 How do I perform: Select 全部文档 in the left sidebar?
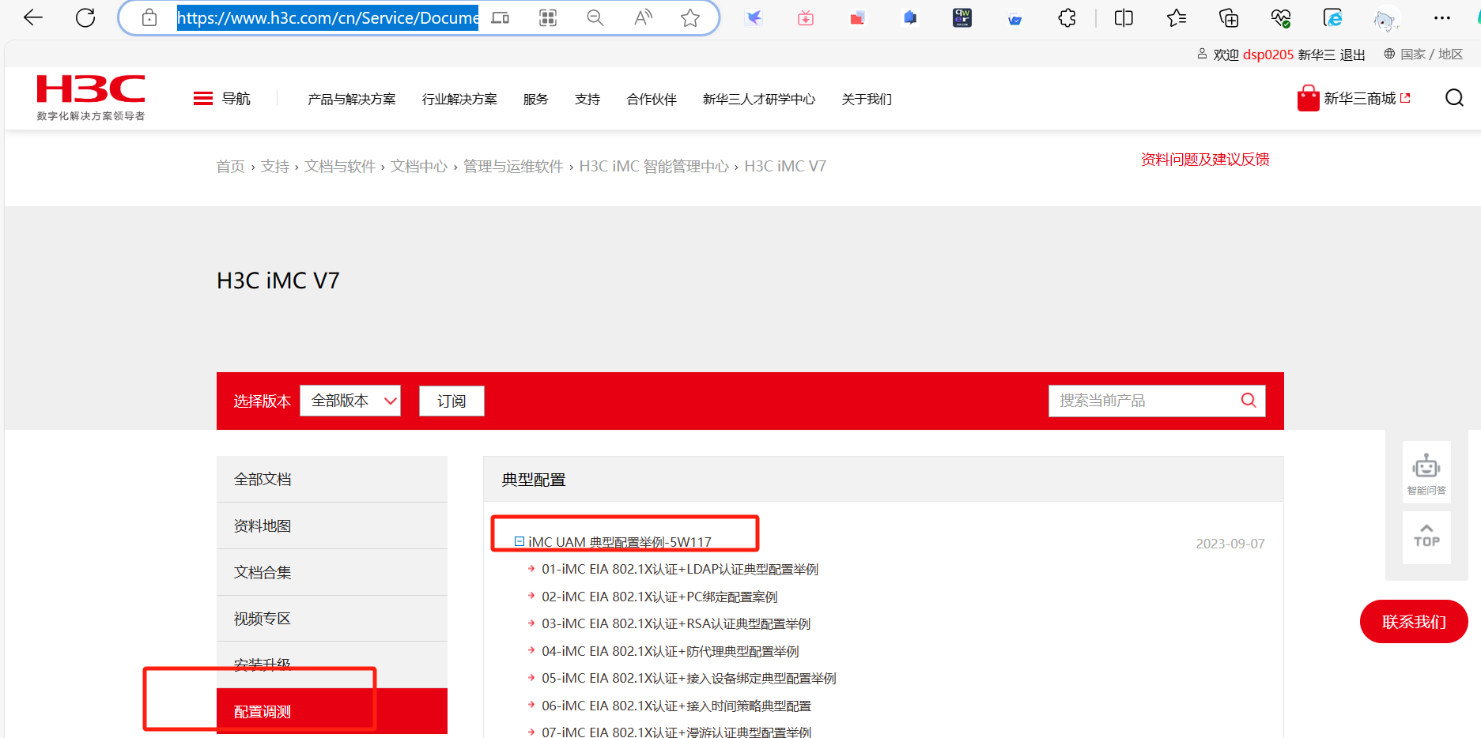(332, 479)
